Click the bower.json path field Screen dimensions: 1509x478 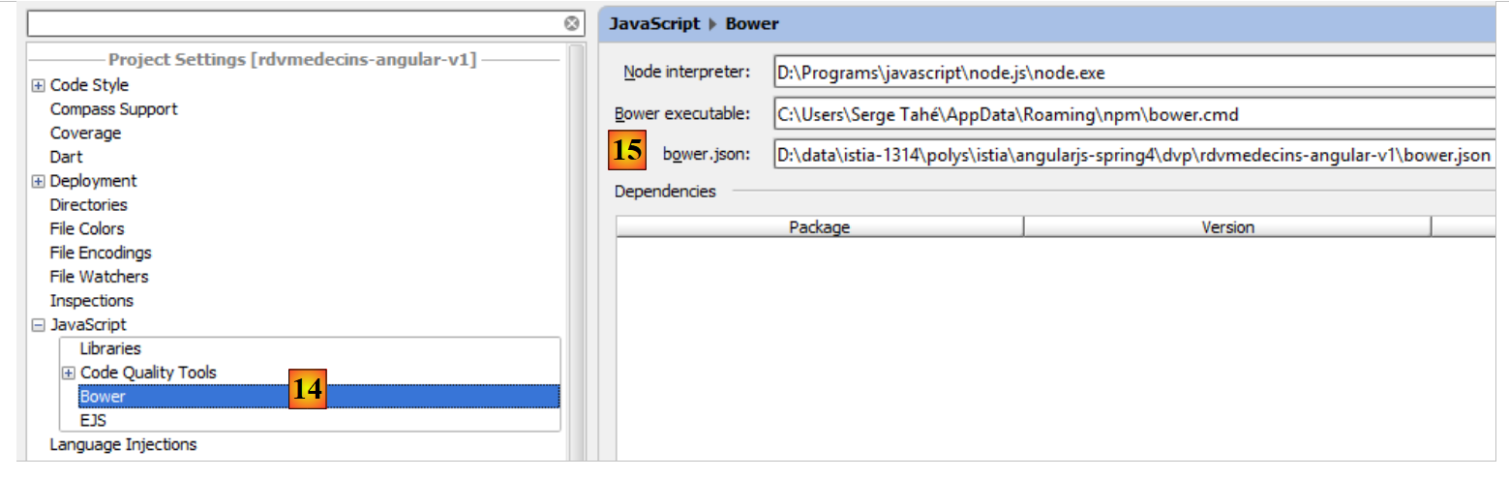[x=1132, y=155]
